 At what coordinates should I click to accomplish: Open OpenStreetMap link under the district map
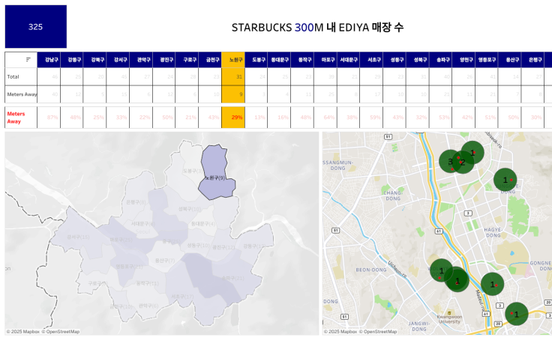[61, 331]
